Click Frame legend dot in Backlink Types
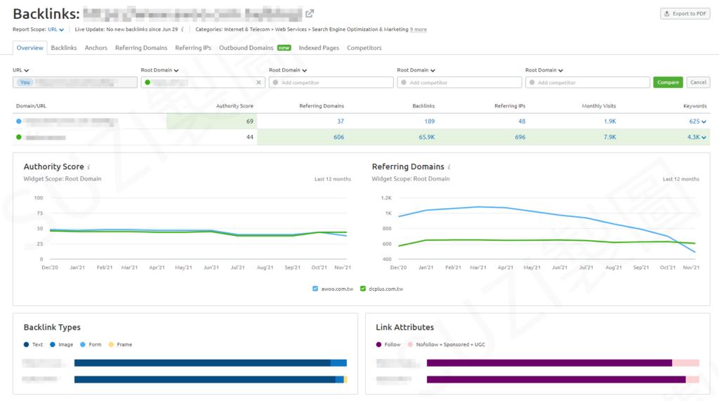This screenshot has width=719, height=401. 111,345
